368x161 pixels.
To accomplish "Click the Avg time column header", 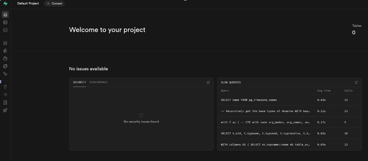I will coord(324,90).
